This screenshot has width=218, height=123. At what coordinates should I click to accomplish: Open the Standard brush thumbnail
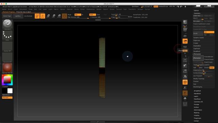(7, 25)
